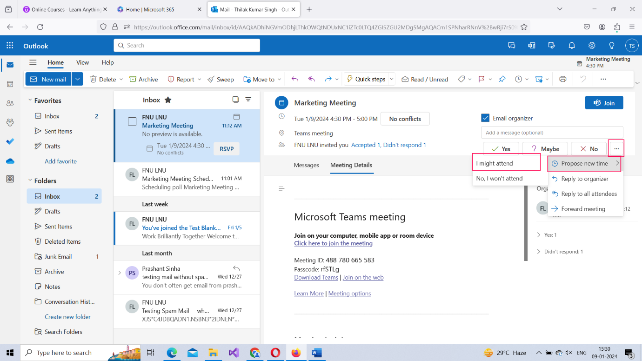Open the inbox Filter icon

point(248,100)
